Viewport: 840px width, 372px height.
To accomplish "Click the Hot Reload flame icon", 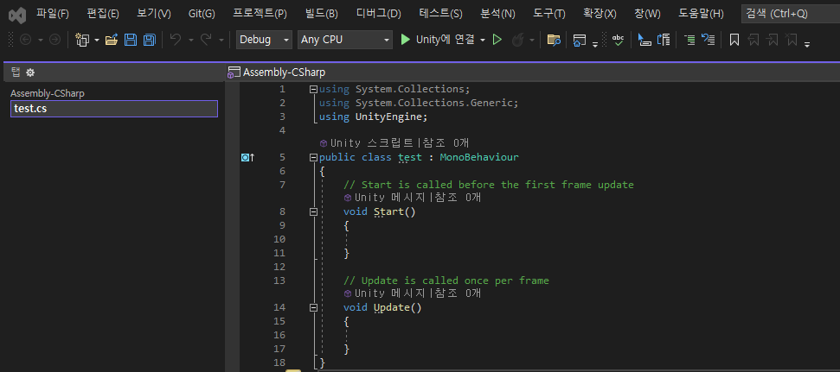I will pos(517,40).
